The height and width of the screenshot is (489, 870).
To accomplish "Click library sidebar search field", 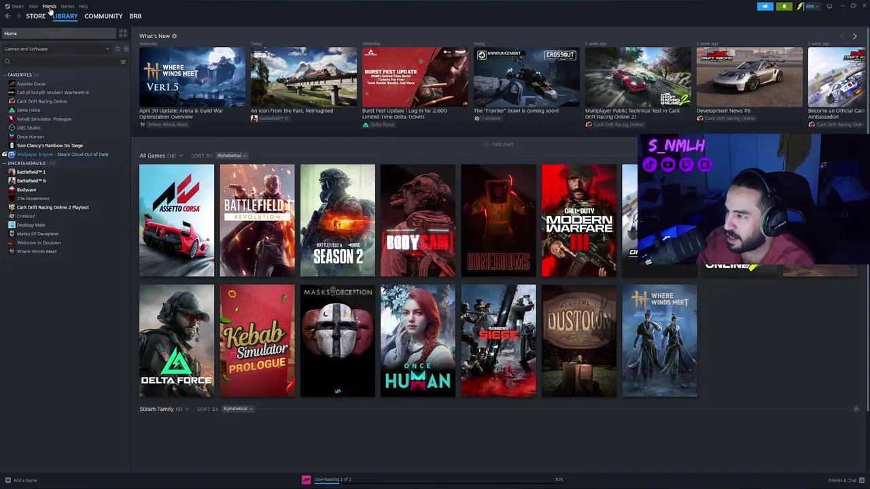I will [x=65, y=62].
